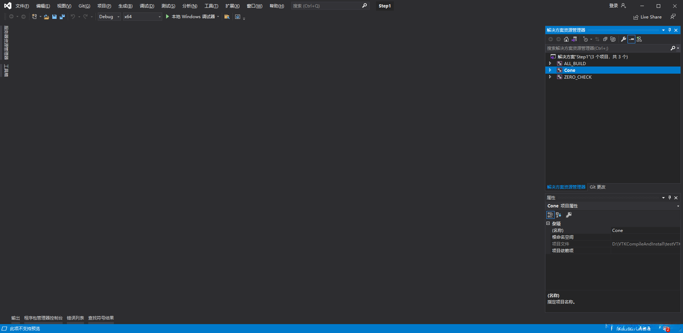Image resolution: width=683 pixels, height=333 pixels.
Task: Open the 错误列表 error list tab
Action: click(x=75, y=318)
